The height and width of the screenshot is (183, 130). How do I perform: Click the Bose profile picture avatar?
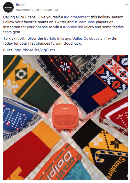(x=8, y=7)
